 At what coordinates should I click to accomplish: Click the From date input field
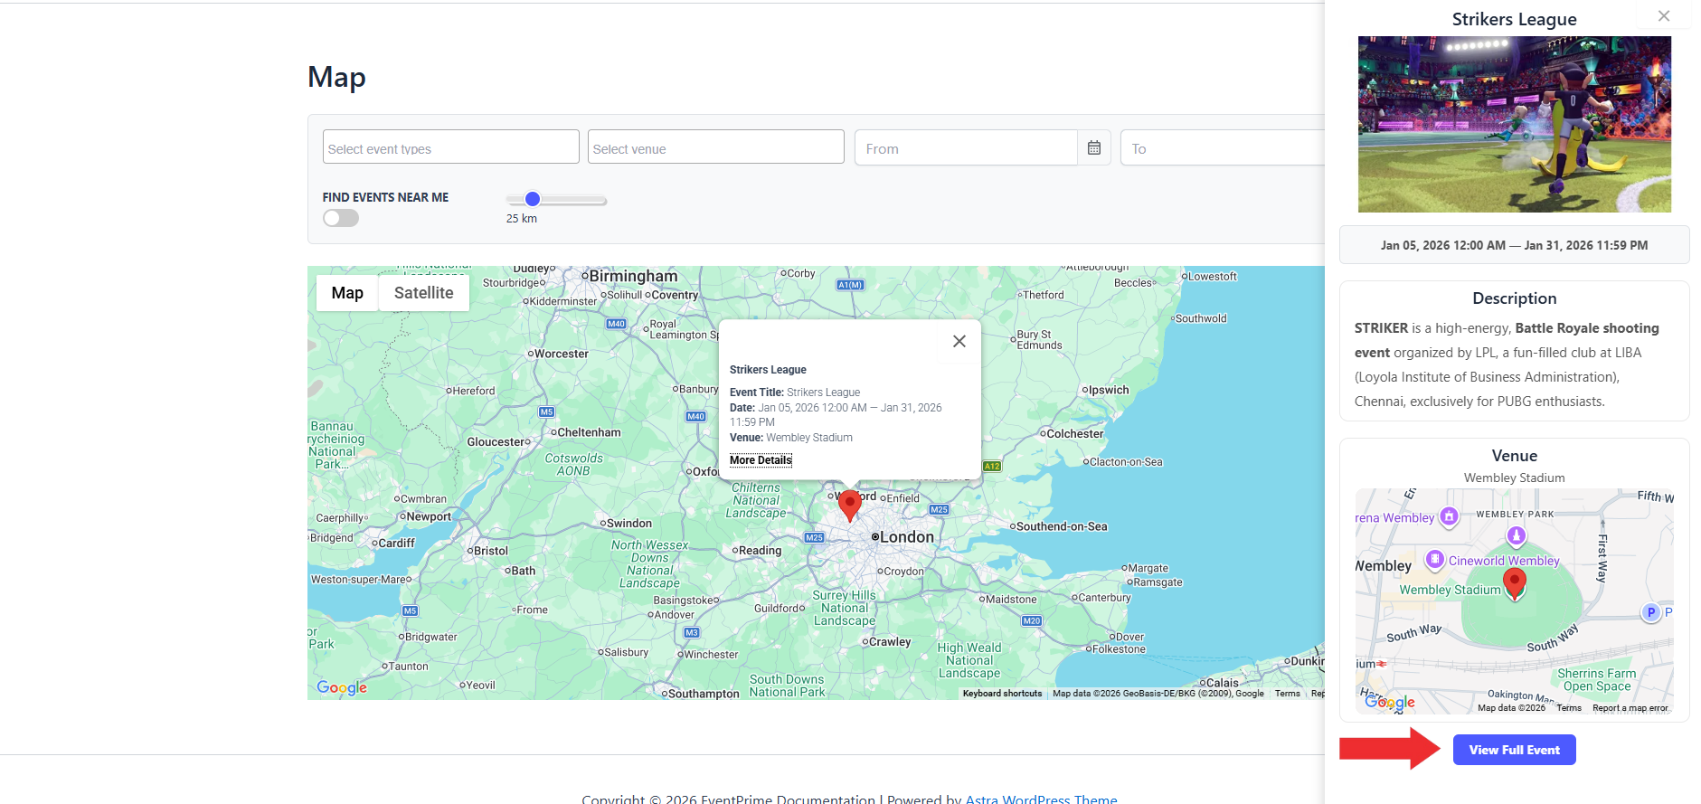click(x=966, y=148)
